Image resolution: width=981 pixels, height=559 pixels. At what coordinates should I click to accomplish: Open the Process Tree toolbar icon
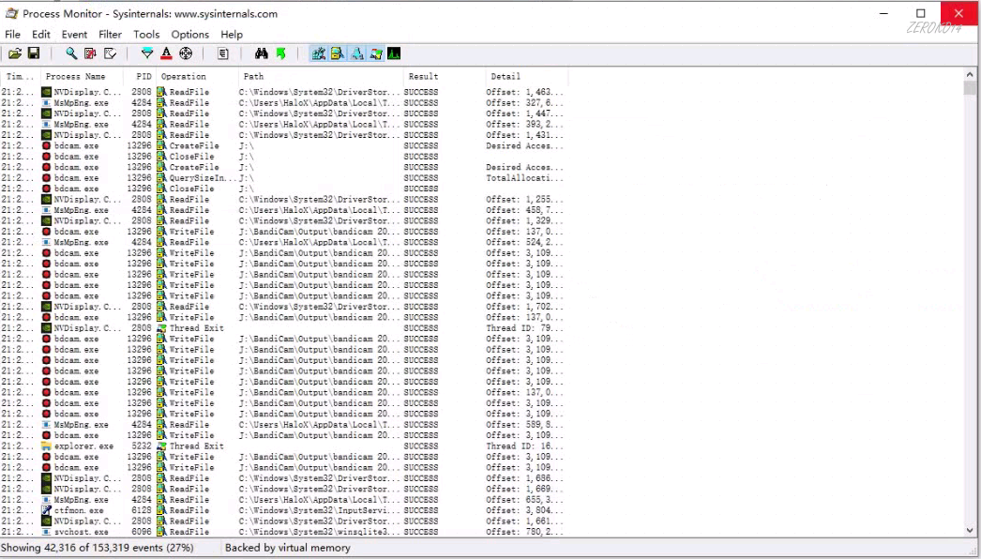[x=223, y=53]
